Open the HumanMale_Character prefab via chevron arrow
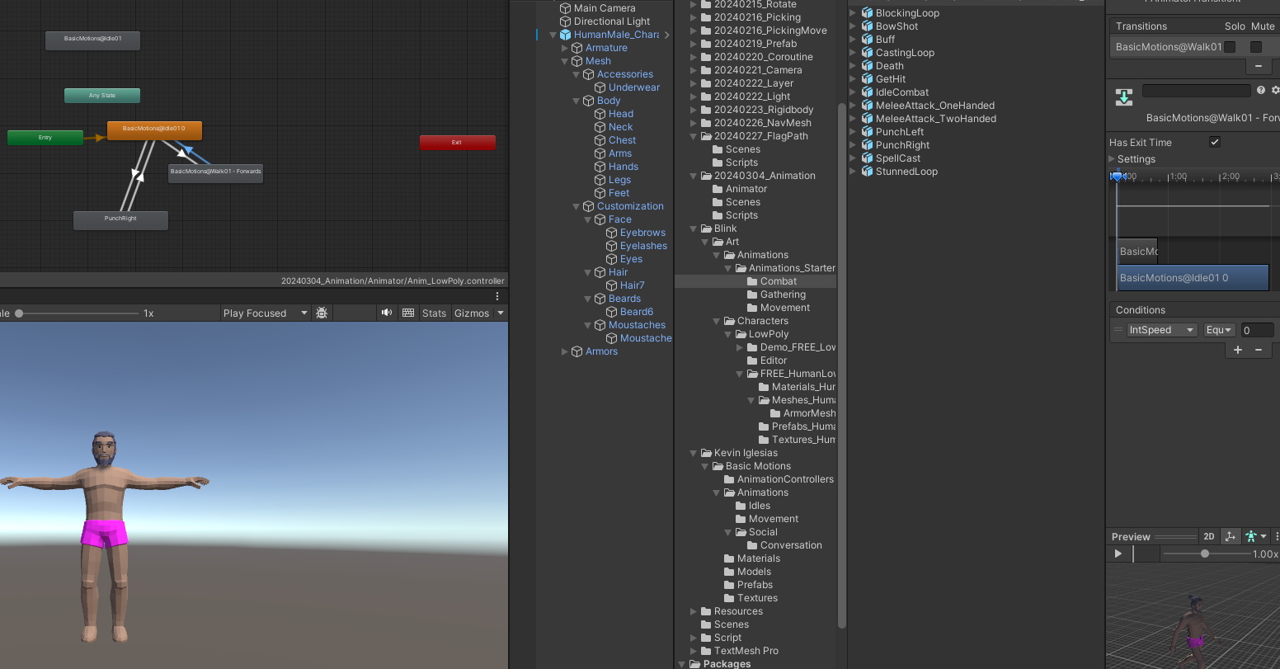The width and height of the screenshot is (1280, 669). tap(666, 35)
